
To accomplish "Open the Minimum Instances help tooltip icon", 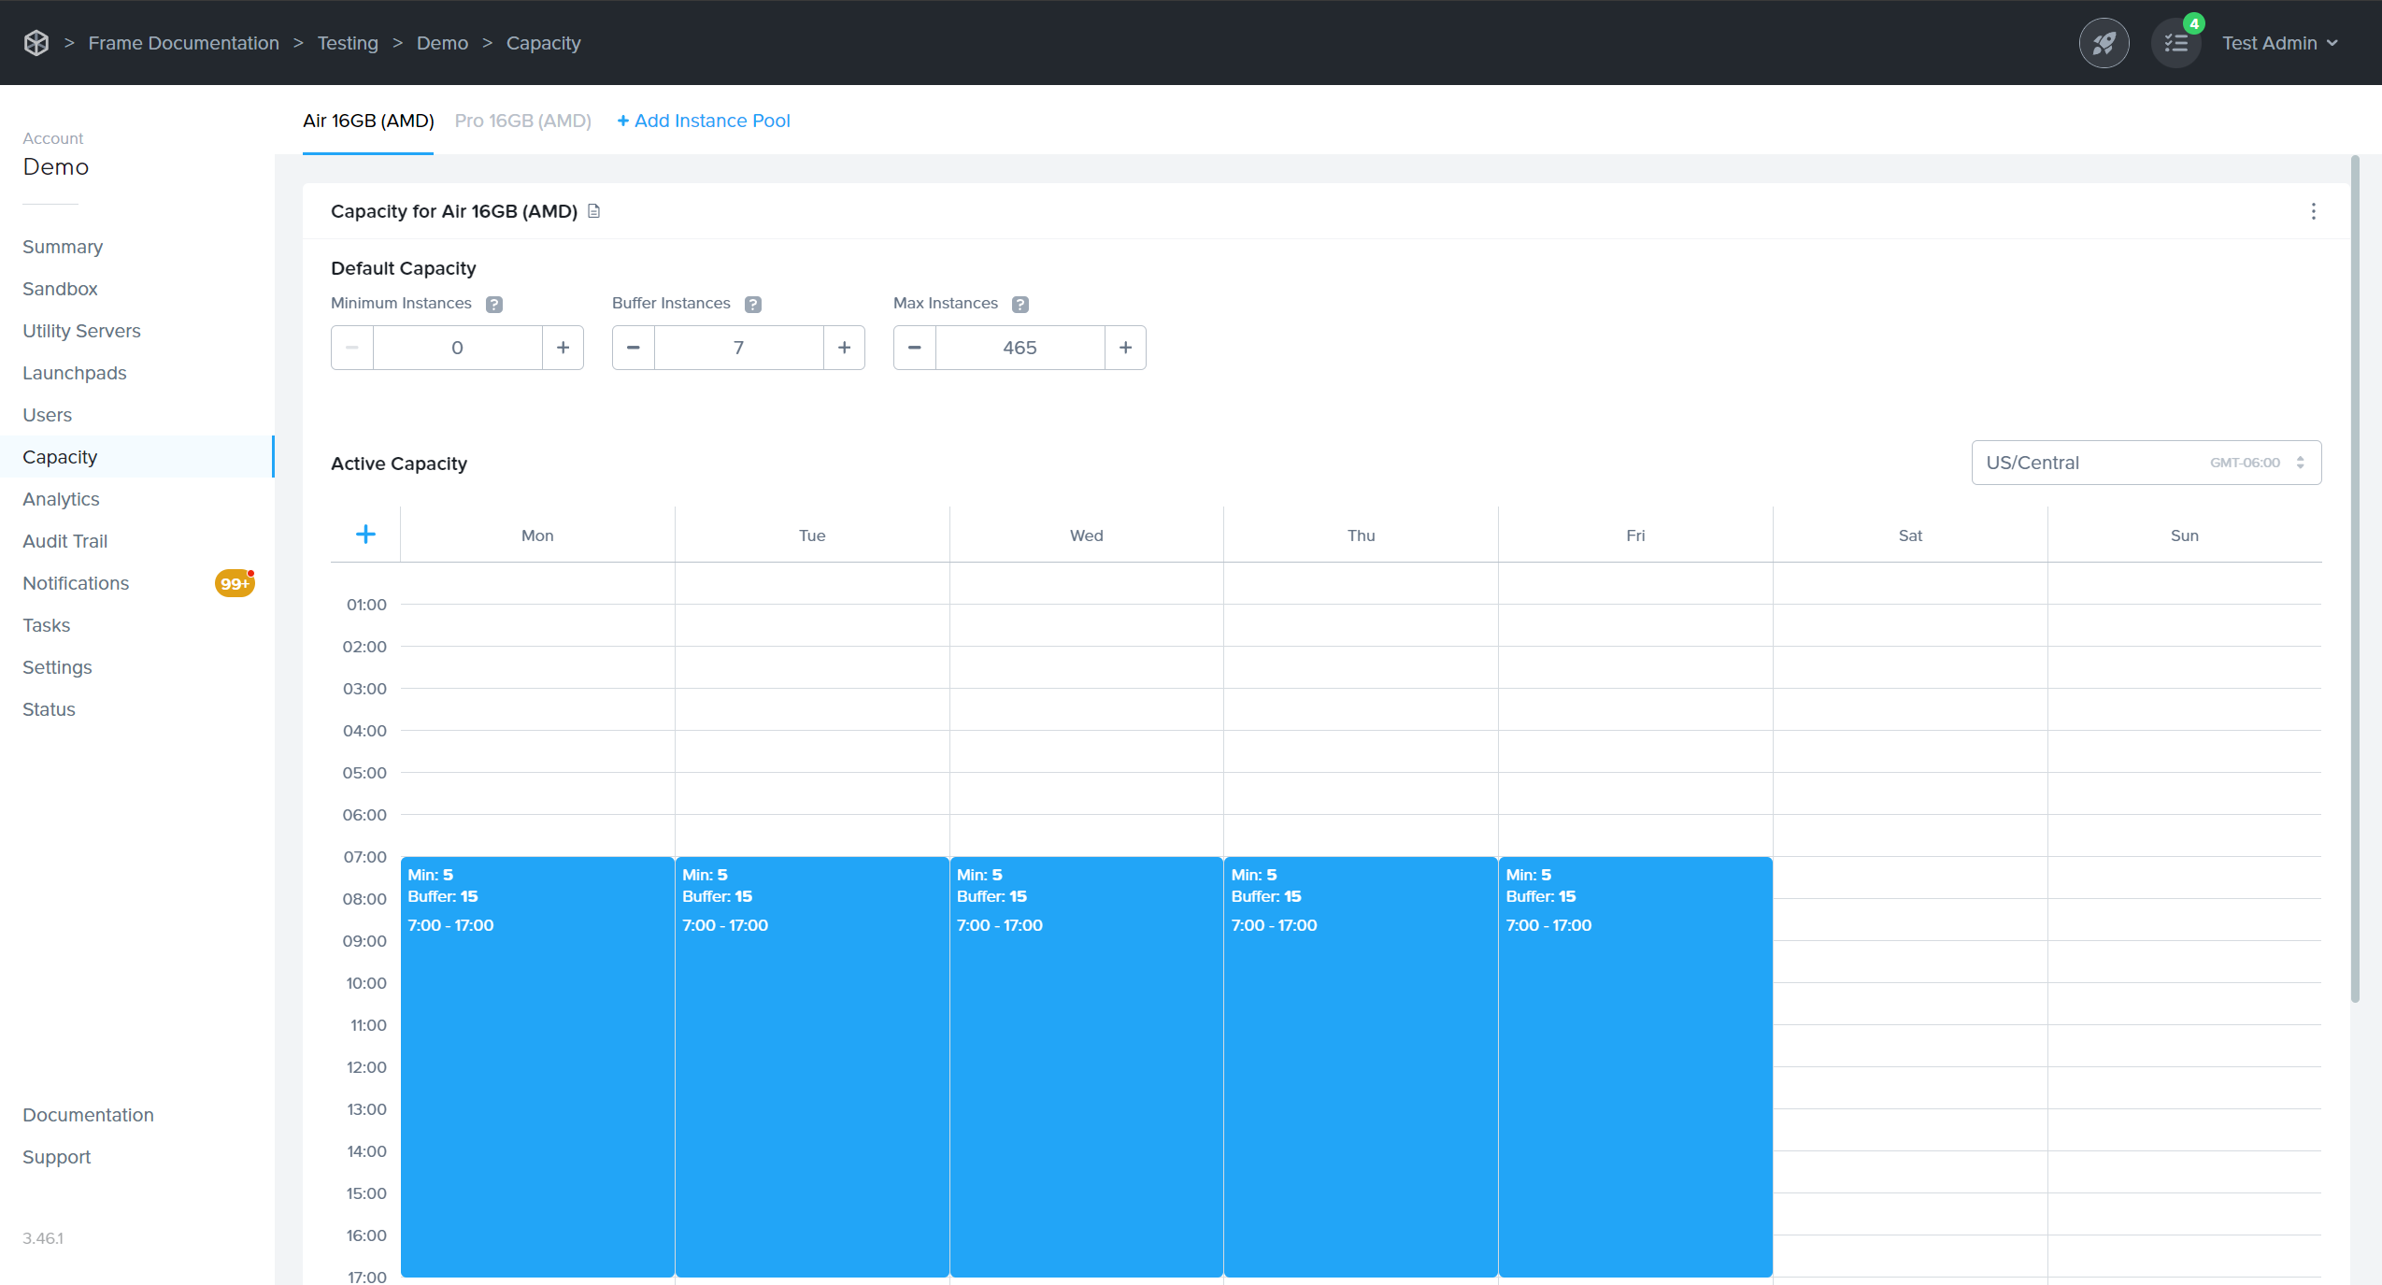I will point(493,304).
